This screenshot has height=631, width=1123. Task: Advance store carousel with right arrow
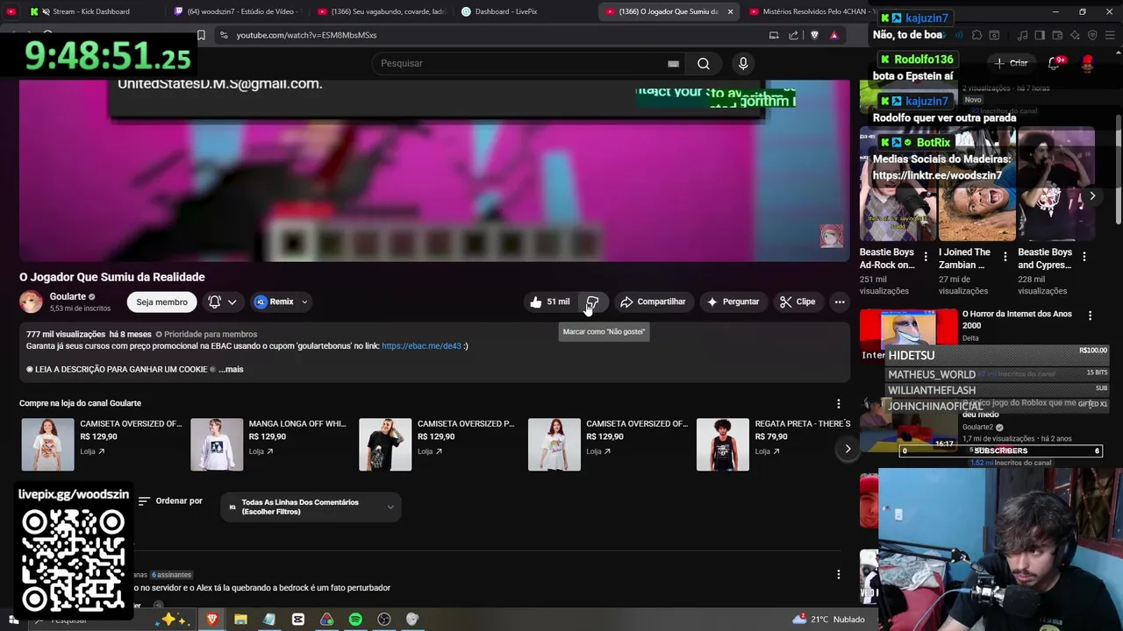click(x=848, y=449)
